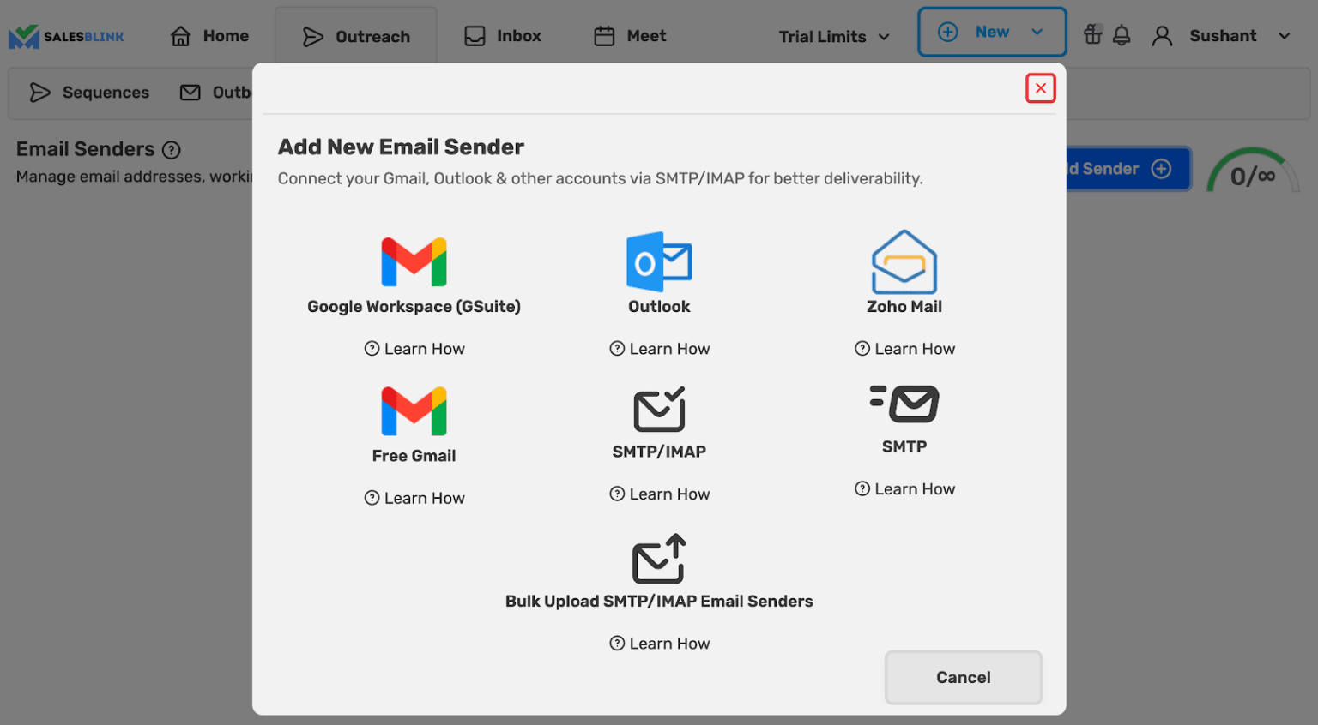Choose the SMTP/IMAP envelope icon
1318x725 pixels.
[658, 409]
